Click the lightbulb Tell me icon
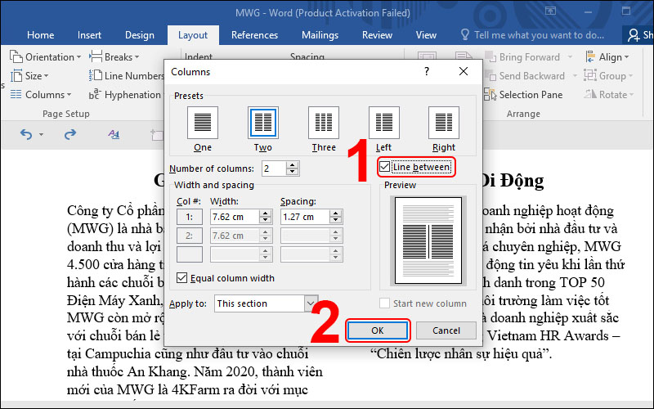Viewport: 654px width, 409px height. pos(464,34)
